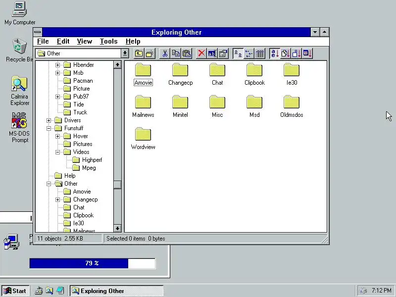396x297 pixels.
Task: Sort items by type
Action: tap(286, 53)
